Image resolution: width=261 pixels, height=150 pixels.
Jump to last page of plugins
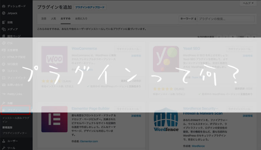coord(254,37)
